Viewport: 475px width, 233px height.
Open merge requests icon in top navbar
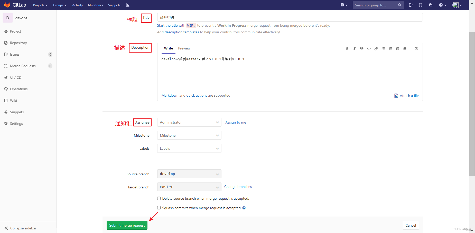pos(421,5)
